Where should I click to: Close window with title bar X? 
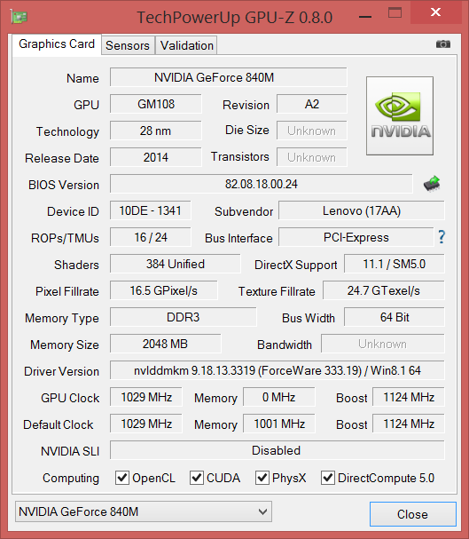click(435, 12)
